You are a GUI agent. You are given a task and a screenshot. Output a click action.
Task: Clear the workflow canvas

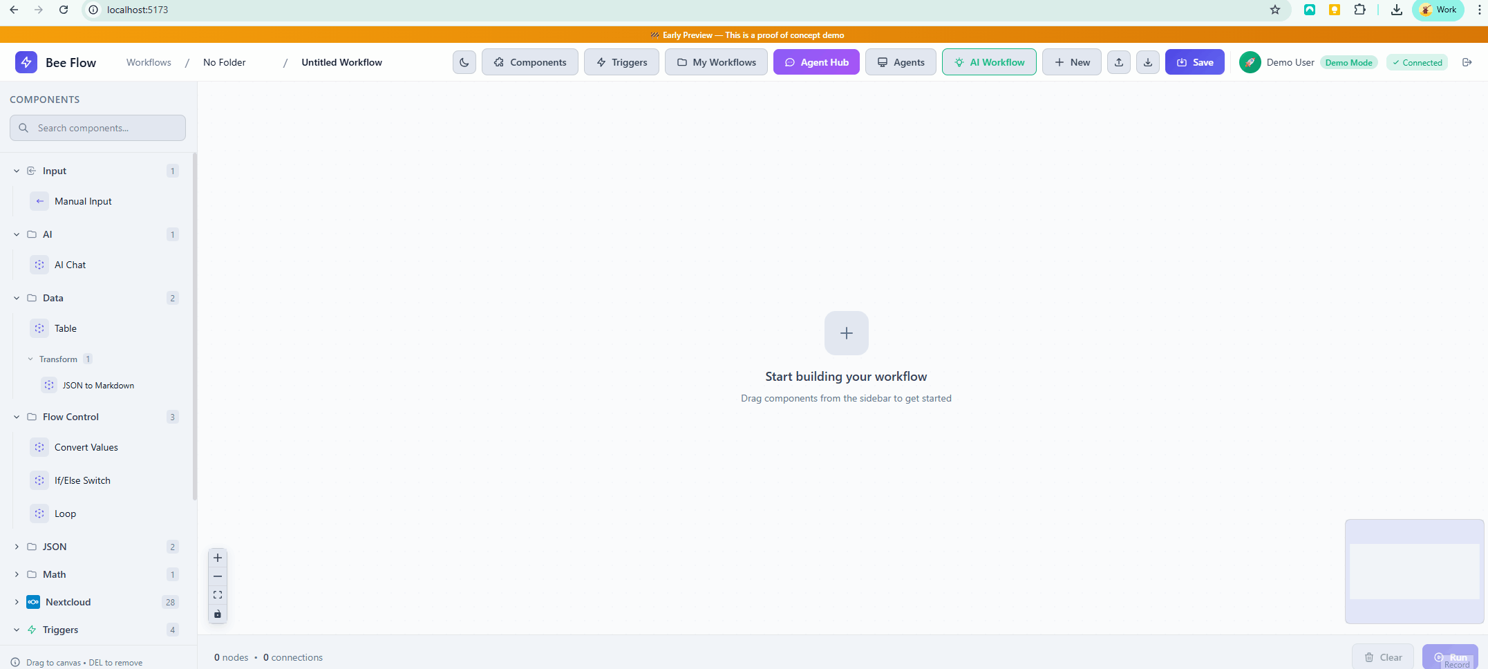coord(1383,657)
